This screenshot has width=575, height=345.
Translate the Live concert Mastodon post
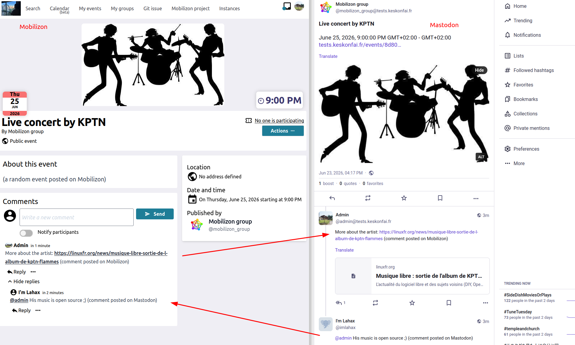pyautogui.click(x=328, y=56)
